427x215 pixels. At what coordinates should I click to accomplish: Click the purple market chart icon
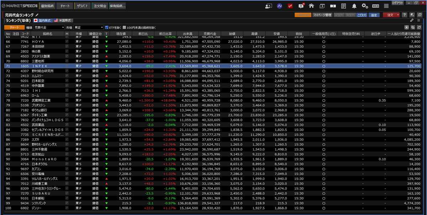click(280, 6)
